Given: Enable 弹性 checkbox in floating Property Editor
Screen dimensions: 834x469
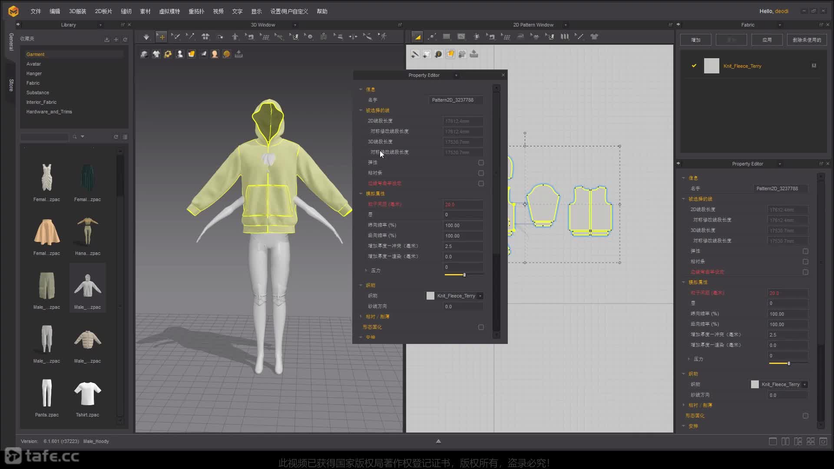Looking at the screenshot, I should click(x=481, y=162).
